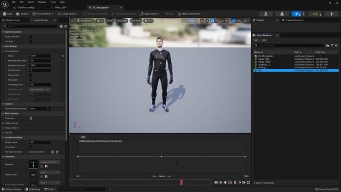Open the Window menu
Screen dimensions: 341x192
point(42,2)
